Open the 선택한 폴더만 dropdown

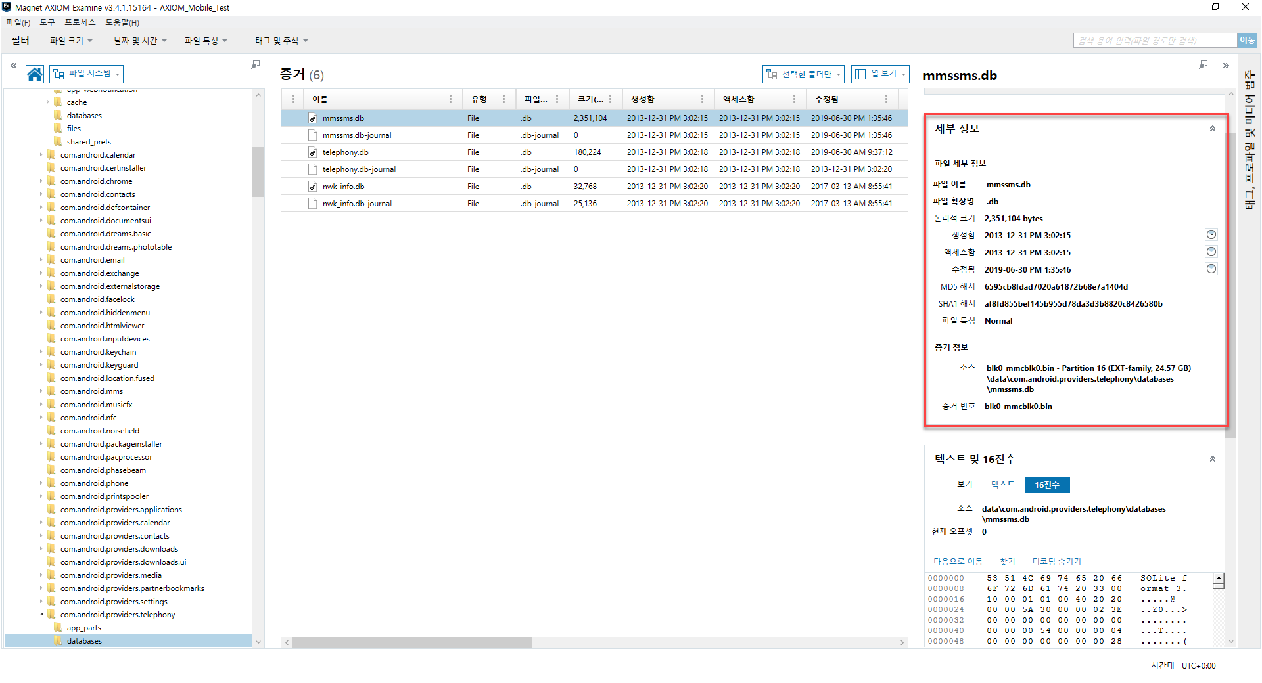pos(803,74)
